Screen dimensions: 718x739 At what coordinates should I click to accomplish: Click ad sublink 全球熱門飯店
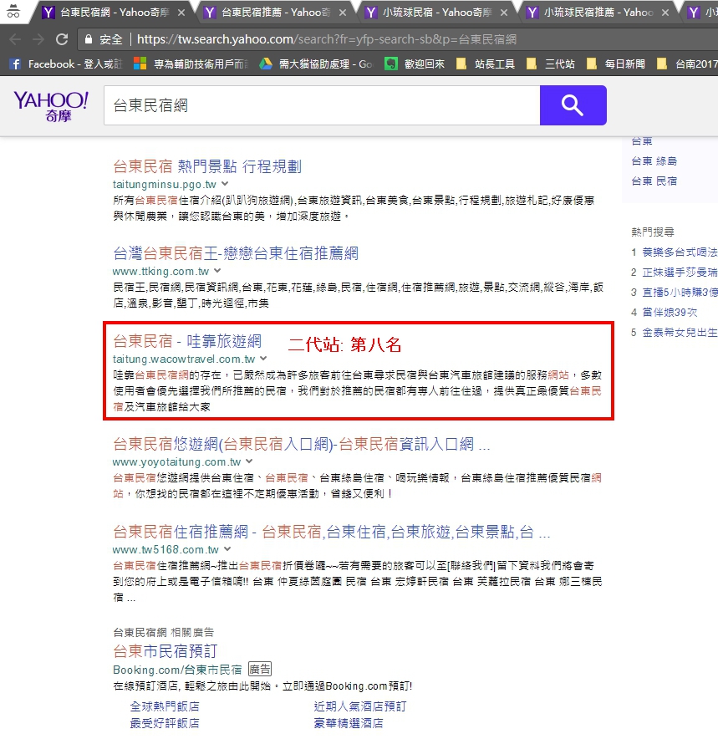click(165, 706)
